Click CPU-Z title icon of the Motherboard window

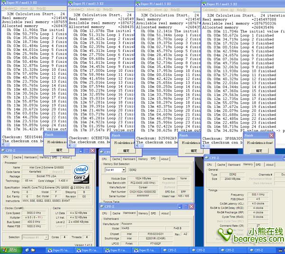pyautogui.click(x=102, y=206)
